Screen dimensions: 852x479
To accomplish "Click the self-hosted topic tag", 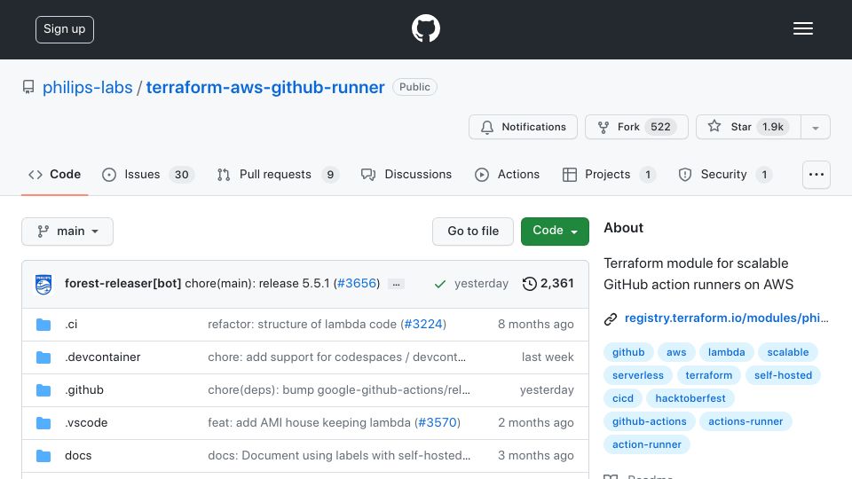I will click(783, 375).
